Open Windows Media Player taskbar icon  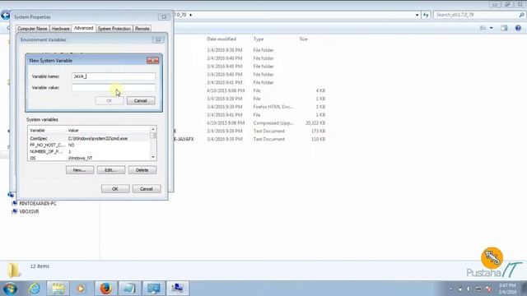[81, 289]
